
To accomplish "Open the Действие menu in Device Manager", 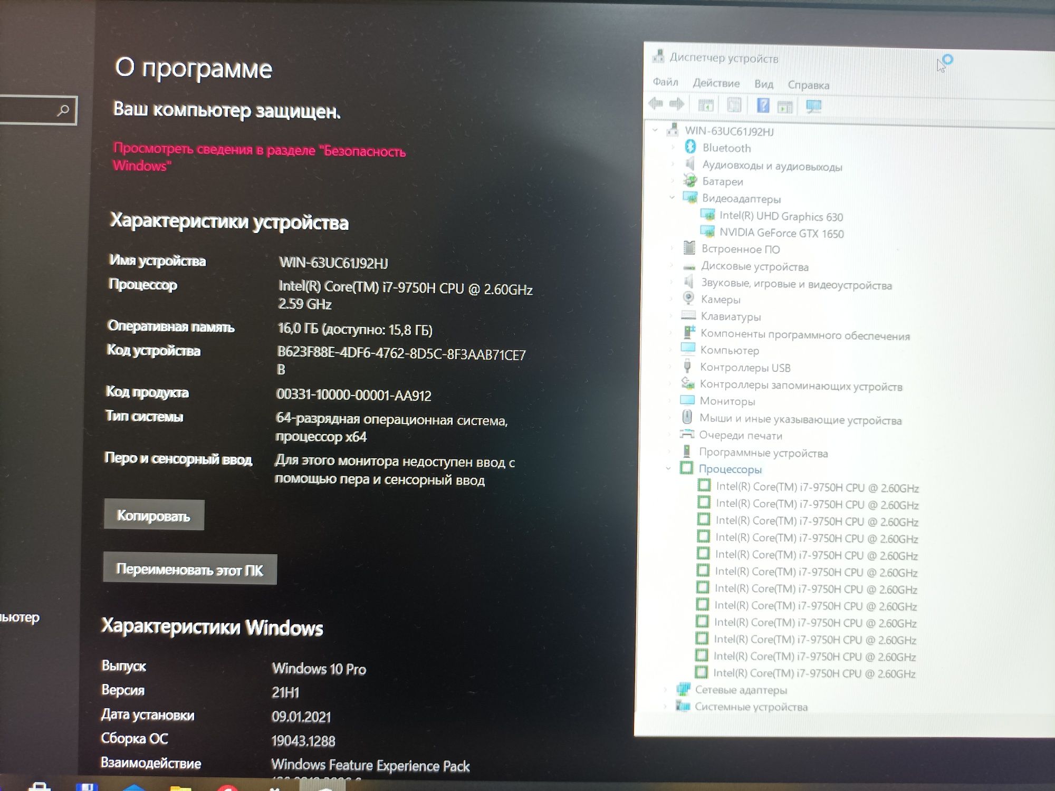I will (x=716, y=83).
